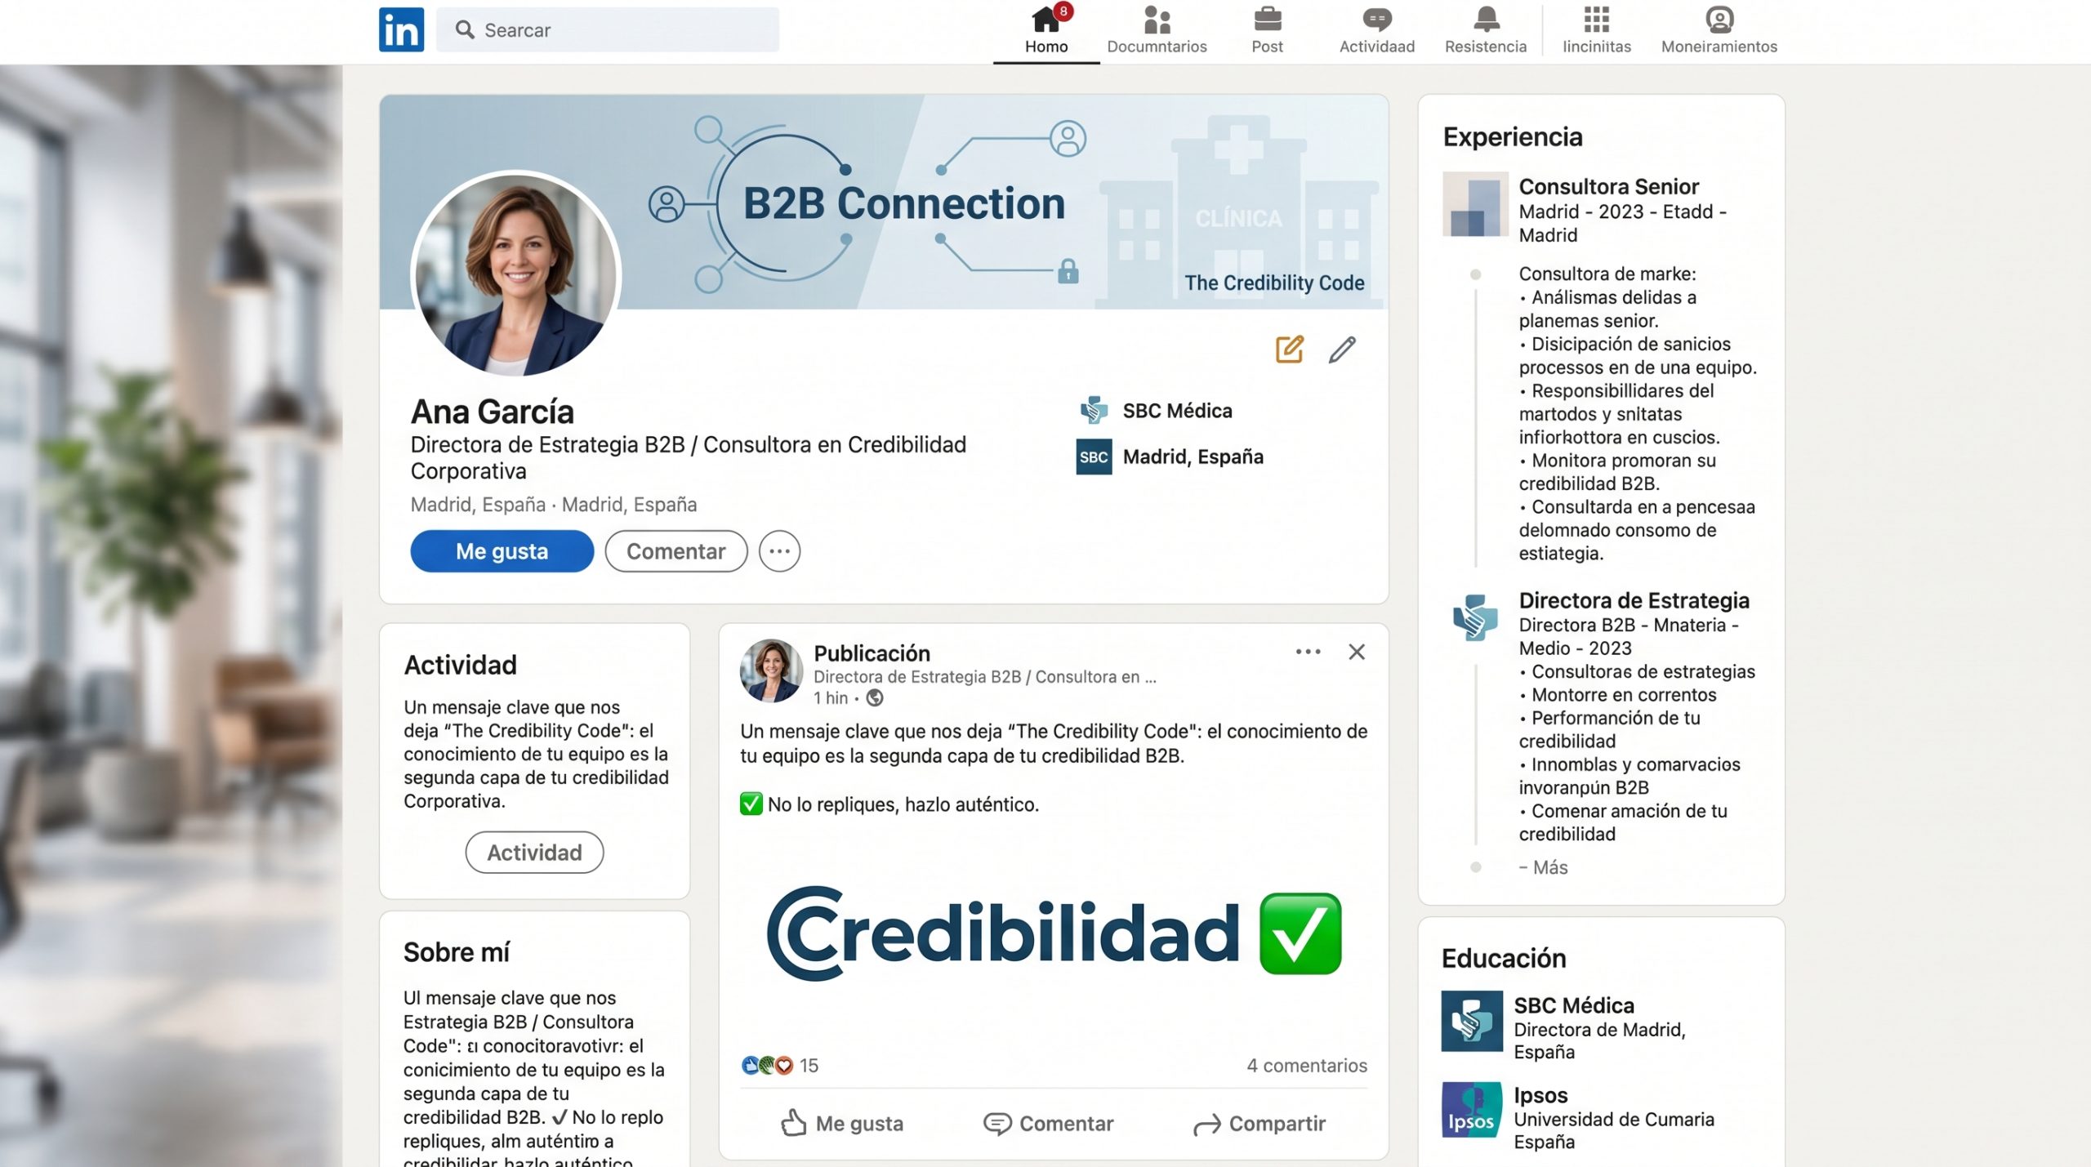Viewport: 2091px width, 1167px height.
Task: Like the post with Me gusta thumb
Action: point(842,1124)
